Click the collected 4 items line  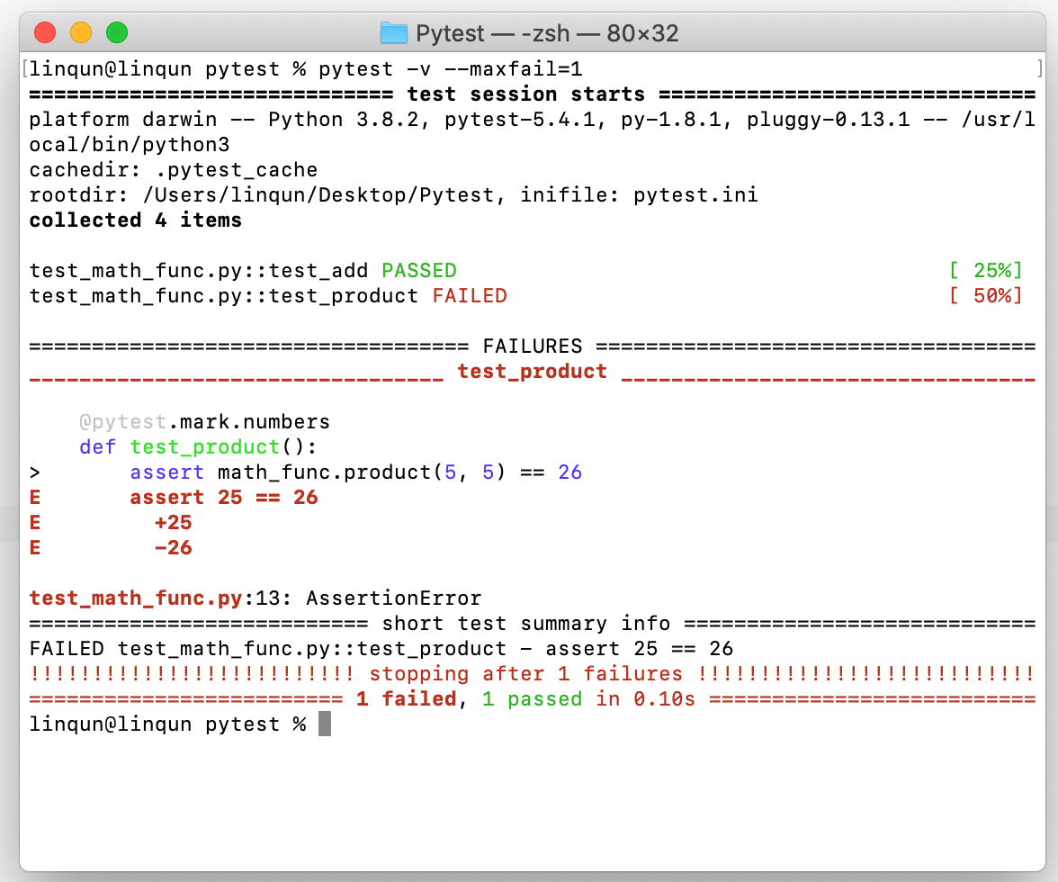tap(134, 220)
